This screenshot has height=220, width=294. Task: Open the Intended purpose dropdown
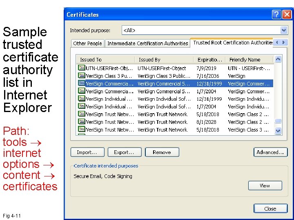tap(284, 30)
